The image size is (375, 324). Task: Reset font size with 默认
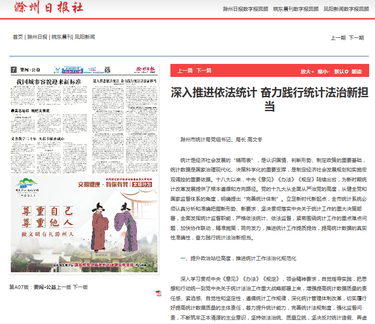point(341,72)
